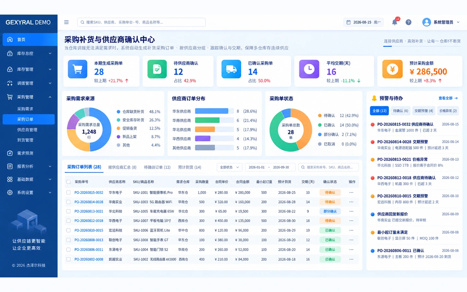Click the clock icon on 平均交期 card

(x=309, y=69)
